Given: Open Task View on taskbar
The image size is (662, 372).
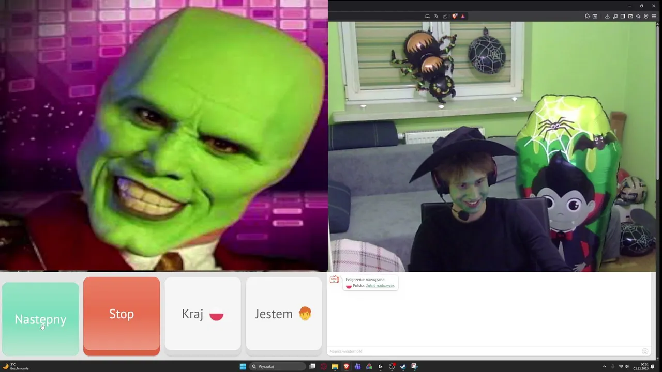Looking at the screenshot, I should pyautogui.click(x=312, y=366).
